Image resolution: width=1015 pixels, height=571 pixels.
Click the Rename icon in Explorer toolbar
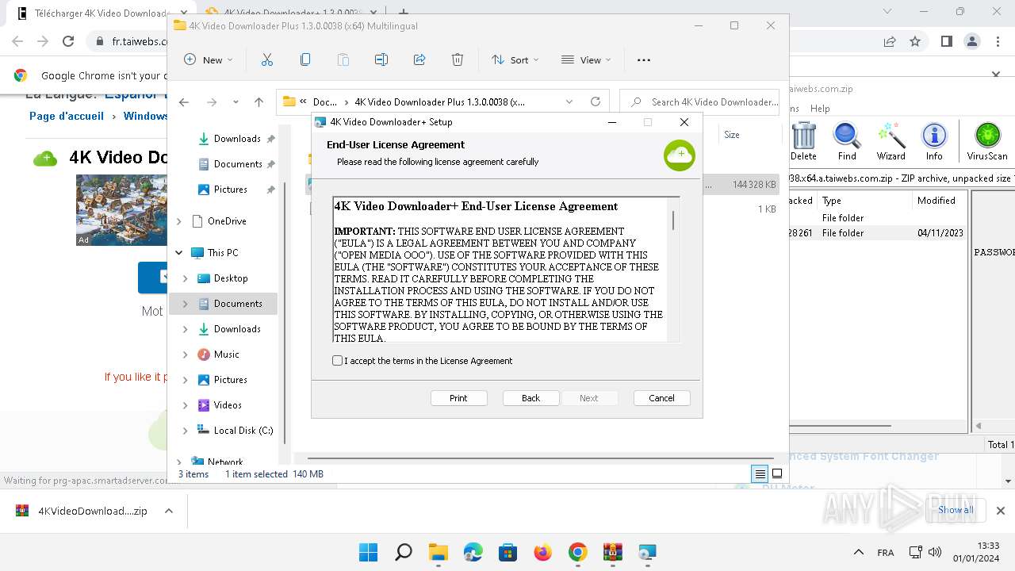pos(381,59)
